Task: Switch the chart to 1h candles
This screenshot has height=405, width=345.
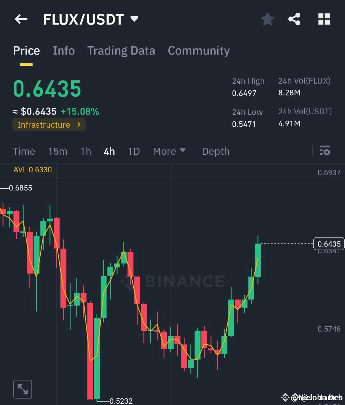Action: (86, 151)
